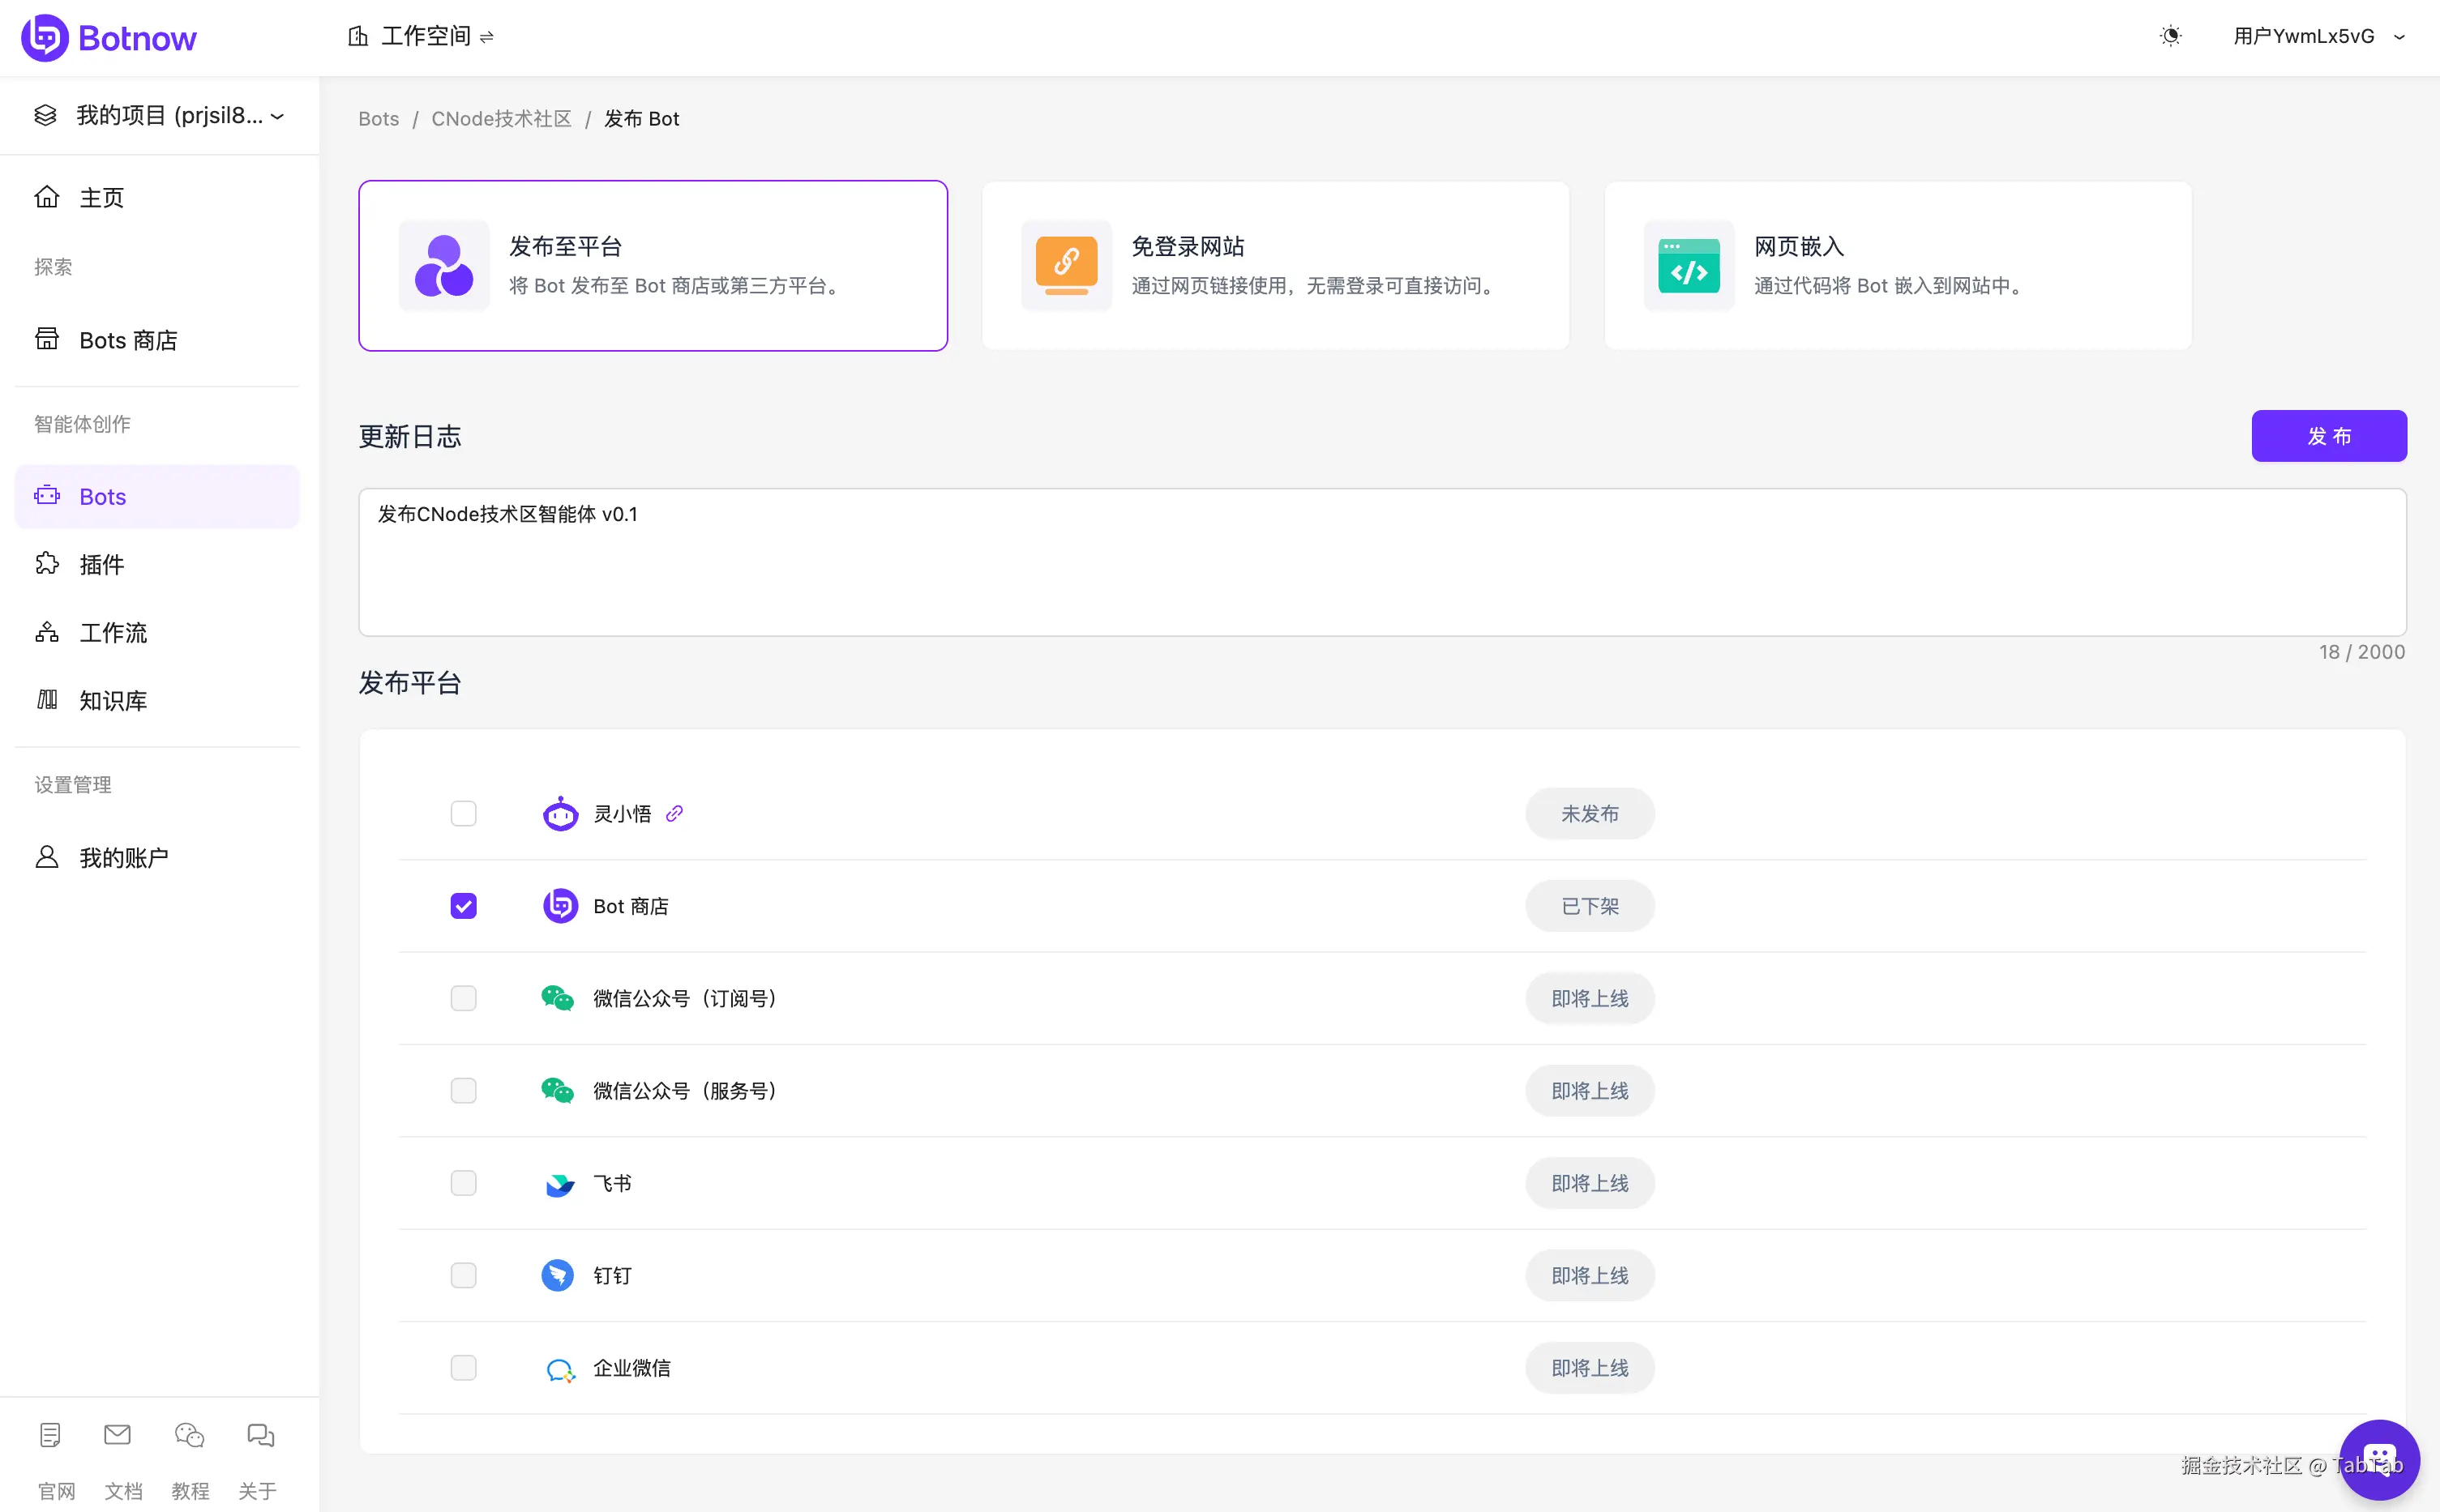Open the 官网 document icon in the footer

tap(50, 1435)
